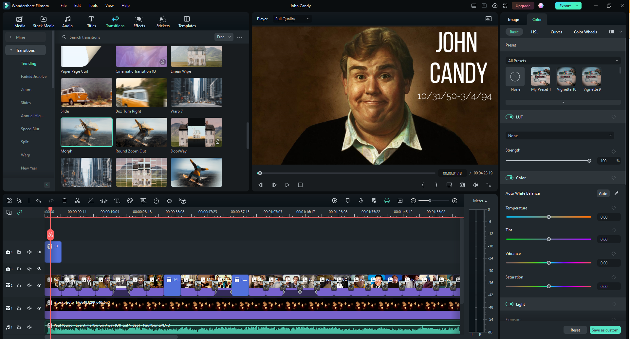This screenshot has height=339, width=630.
Task: Open the LUT None dropdown
Action: coord(560,136)
